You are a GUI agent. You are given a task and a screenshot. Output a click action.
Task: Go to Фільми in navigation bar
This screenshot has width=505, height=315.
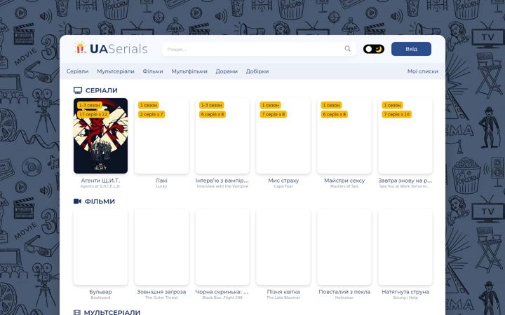(x=153, y=71)
